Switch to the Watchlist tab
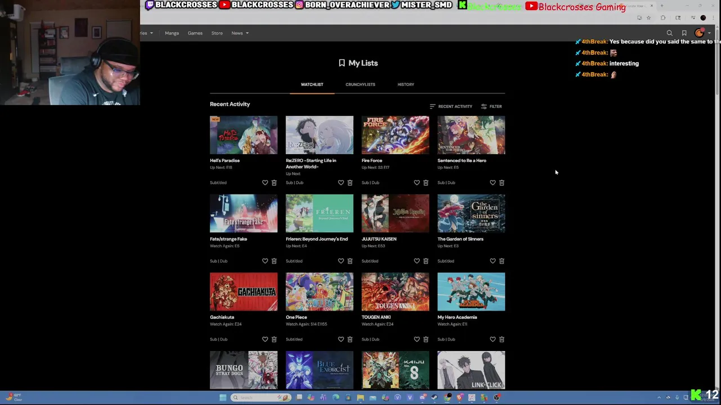The height and width of the screenshot is (405, 721). (312, 84)
